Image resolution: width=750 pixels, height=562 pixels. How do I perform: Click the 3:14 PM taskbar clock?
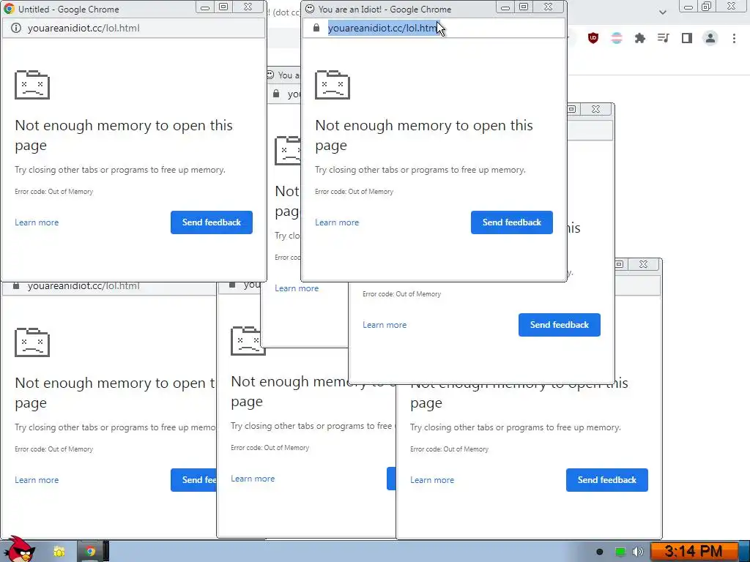pos(694,552)
